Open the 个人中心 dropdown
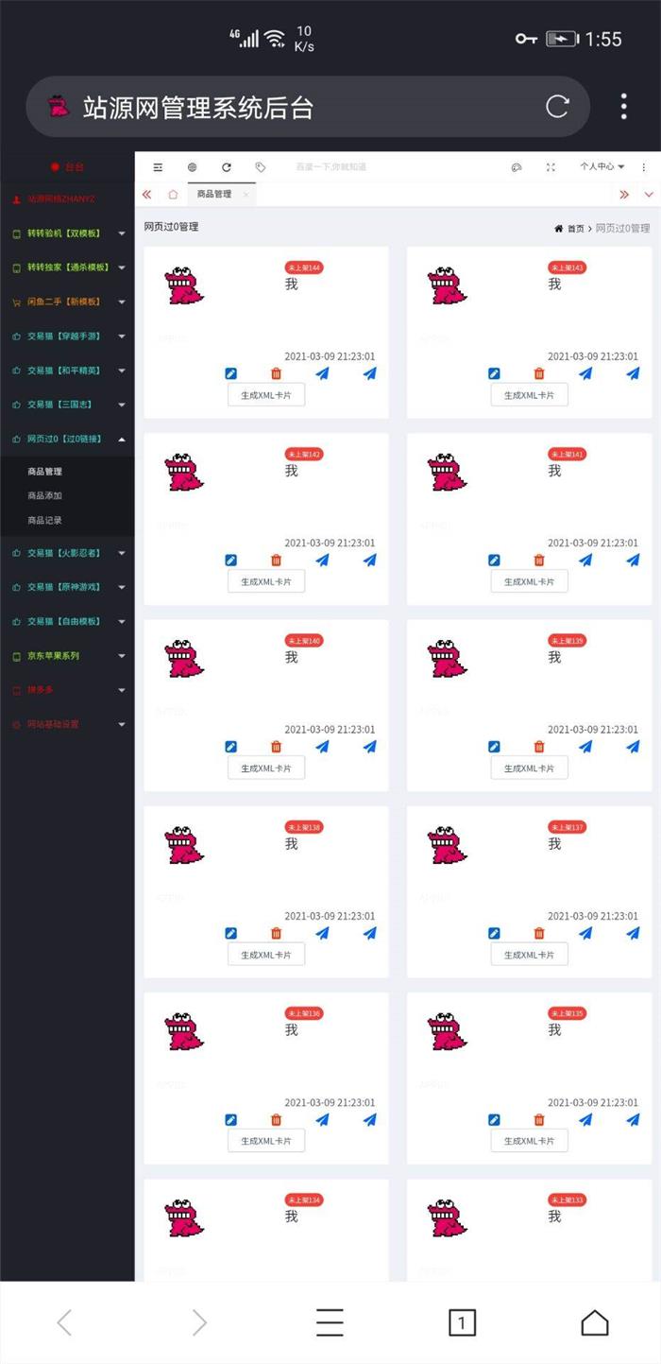 [x=602, y=167]
